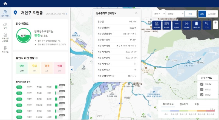
Task: Show the 수위센서 sensor layer icon
Action: (186, 25)
